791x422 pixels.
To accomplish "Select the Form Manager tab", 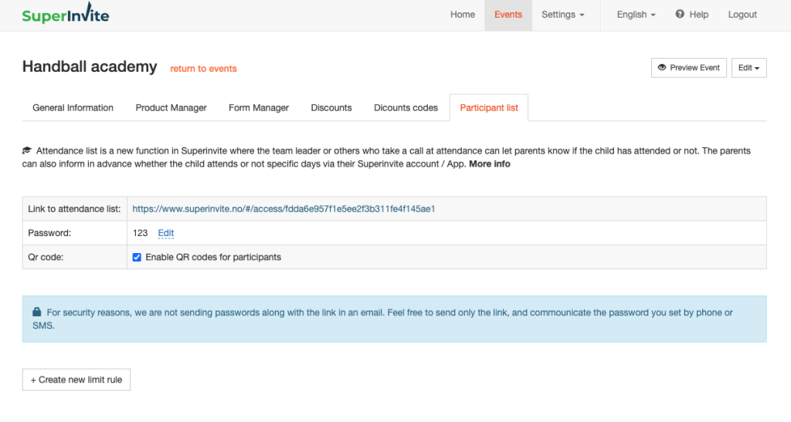I will coord(259,108).
